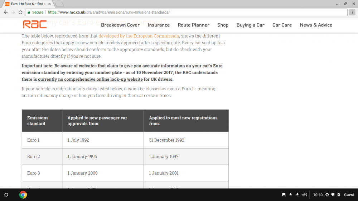Click the 'Important note' bold paragraph
Viewport: 358px width, 201px height.
(122, 72)
